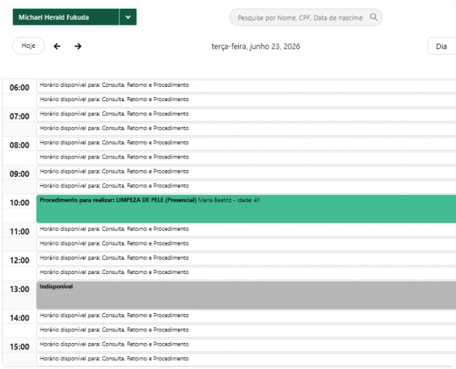Go to next day with right arrow

point(78,46)
